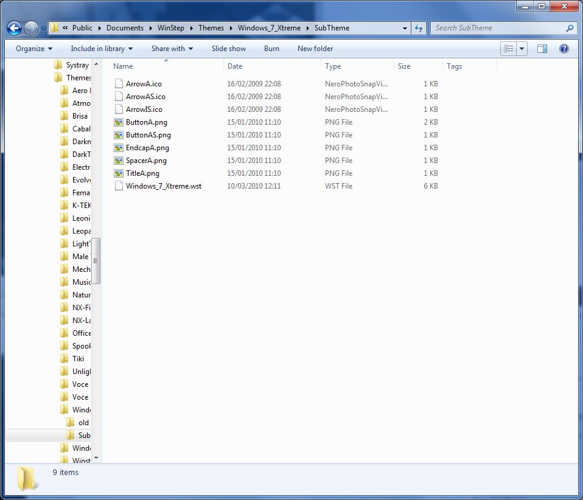The width and height of the screenshot is (583, 500).
Task: Click the Forward navigation arrow button
Action: click(x=31, y=28)
